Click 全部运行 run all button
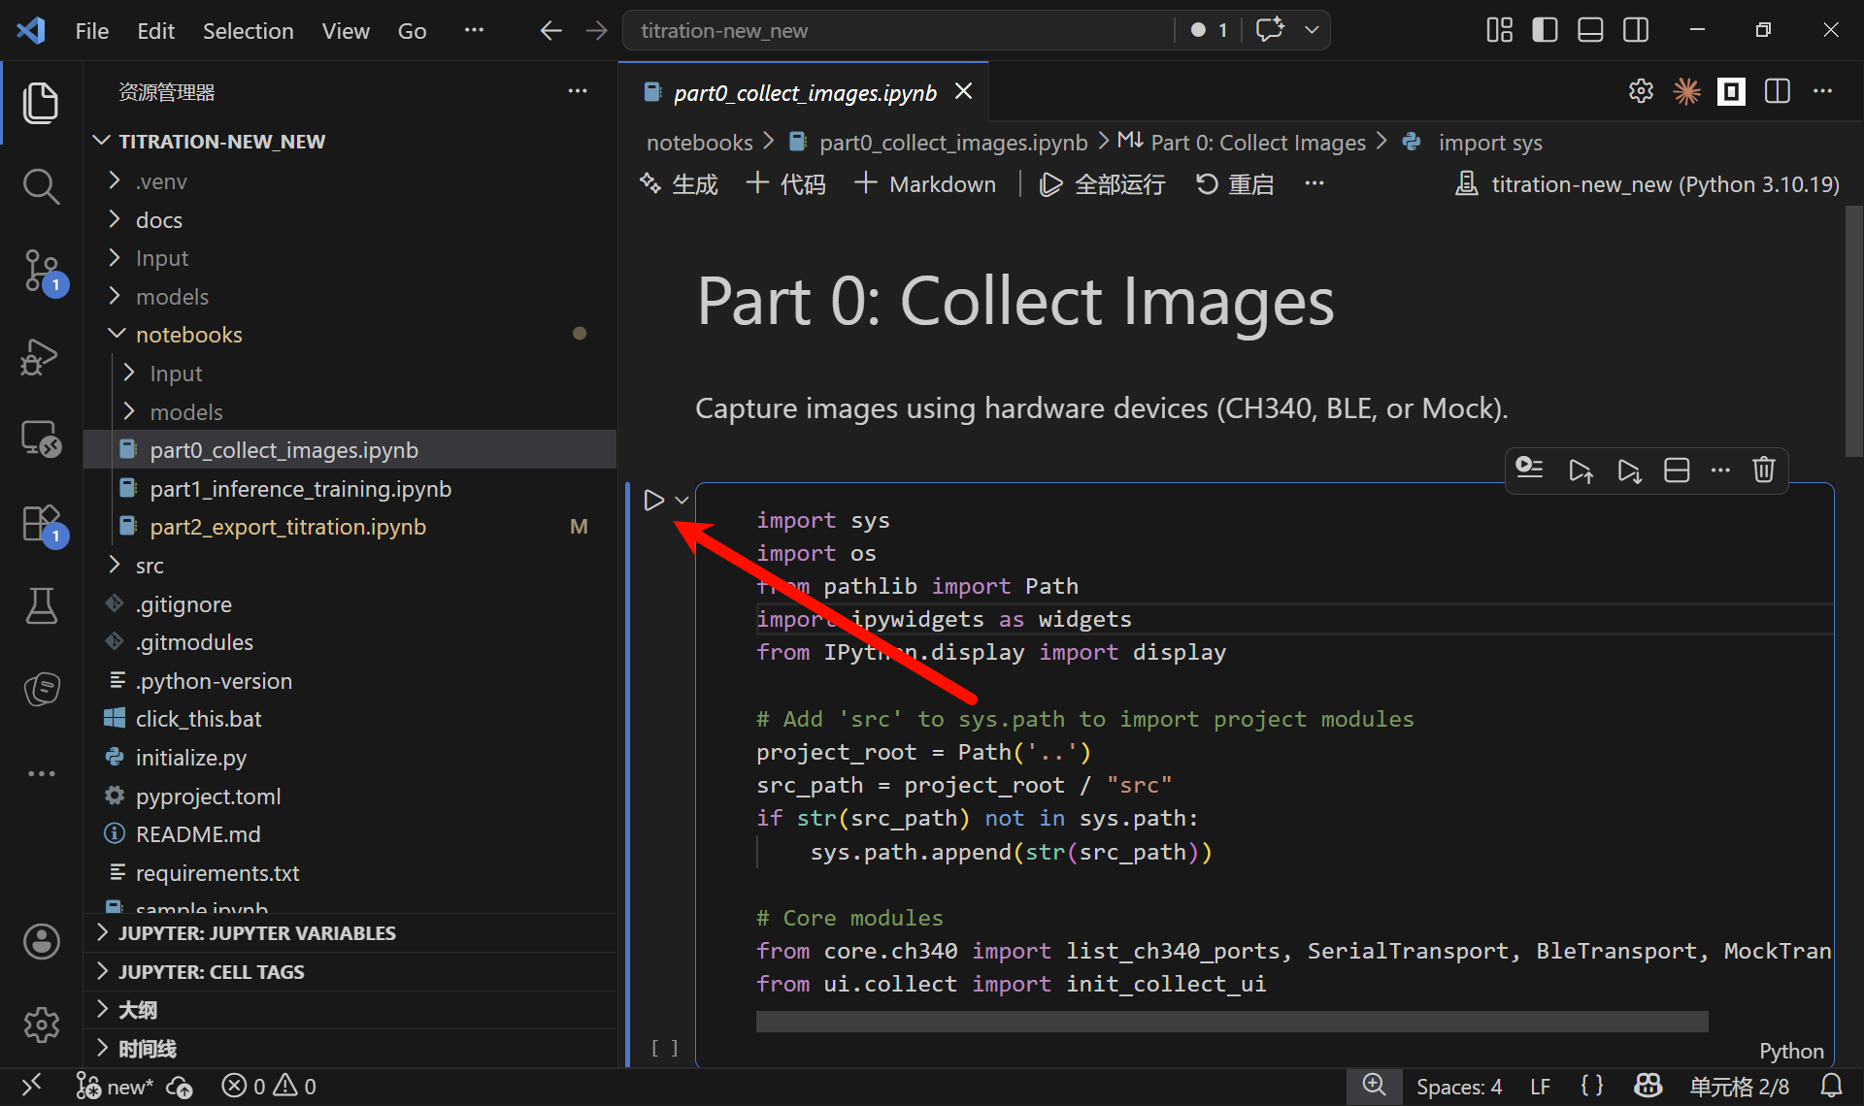The width and height of the screenshot is (1864, 1106). (x=1102, y=184)
